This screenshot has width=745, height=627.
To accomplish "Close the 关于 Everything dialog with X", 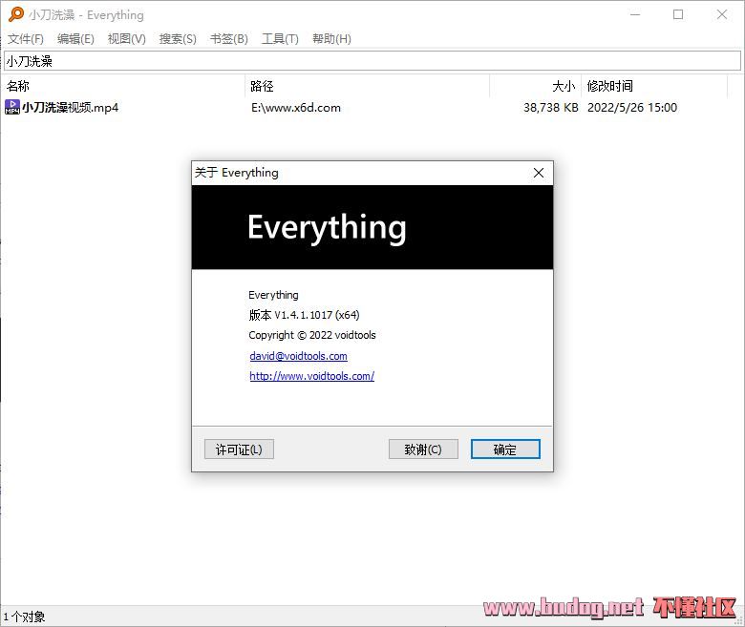I will point(538,173).
